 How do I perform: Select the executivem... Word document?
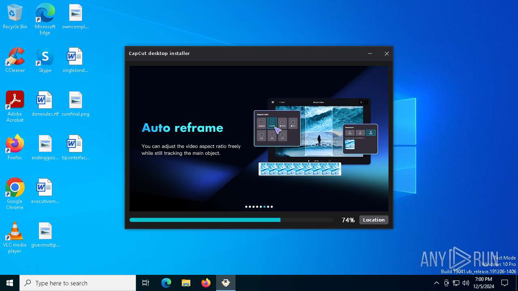pos(45,192)
